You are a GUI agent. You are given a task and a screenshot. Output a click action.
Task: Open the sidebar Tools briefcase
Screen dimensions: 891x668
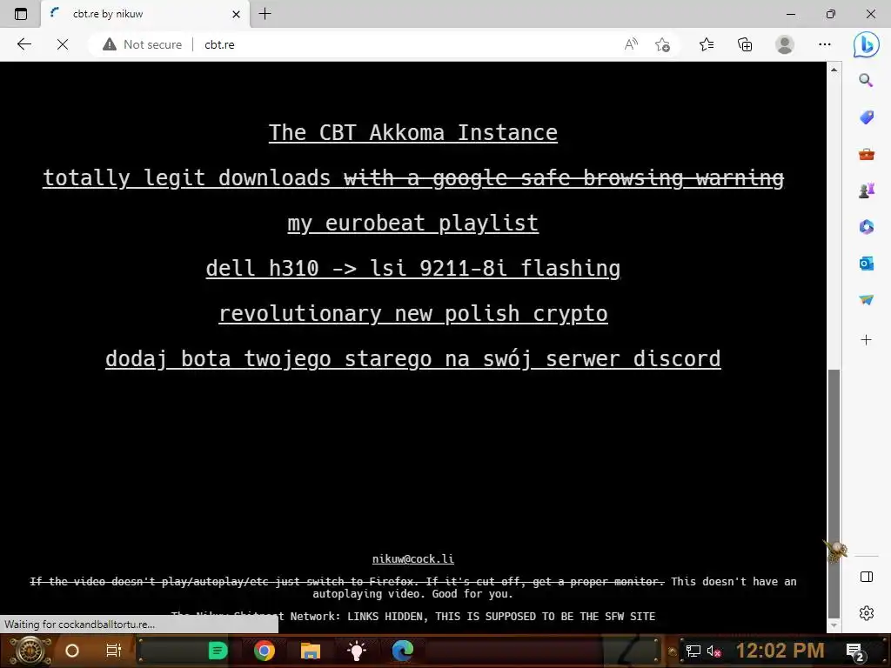pos(866,154)
